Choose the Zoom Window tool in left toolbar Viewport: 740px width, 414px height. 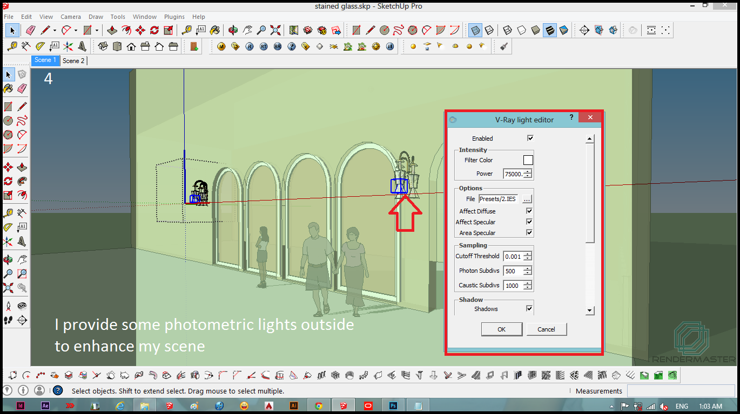pyautogui.click(x=22, y=273)
